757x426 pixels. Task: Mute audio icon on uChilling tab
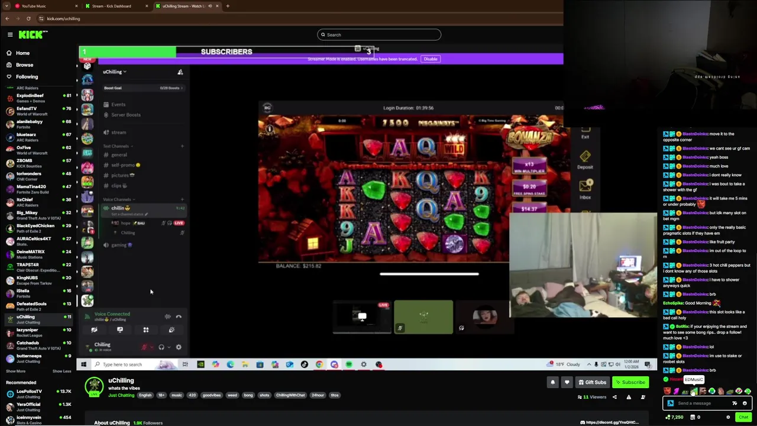click(210, 6)
